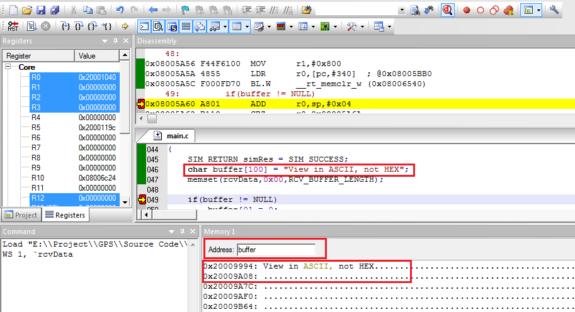Close the Command panel
The height and width of the screenshot is (312, 575).
(x=193, y=231)
